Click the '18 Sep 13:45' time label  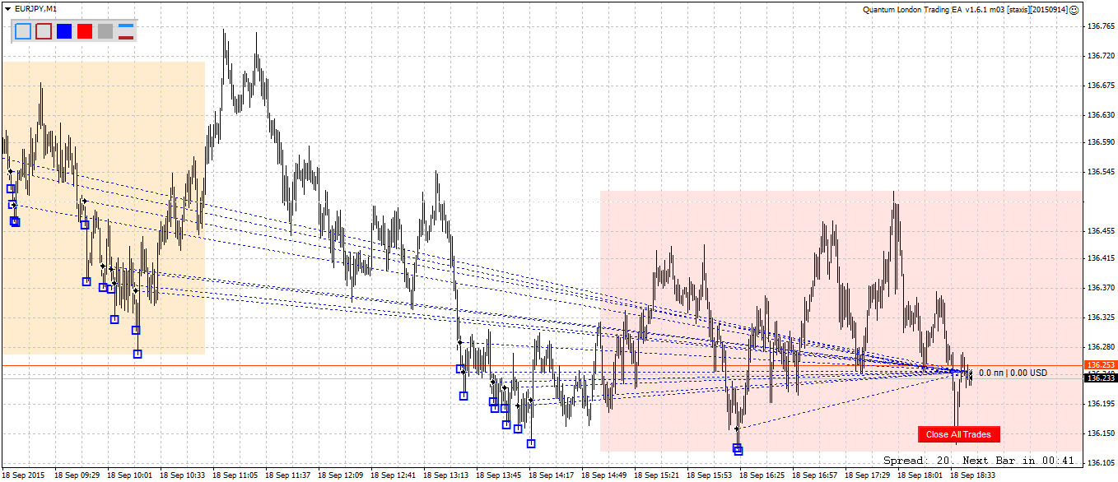click(x=499, y=475)
